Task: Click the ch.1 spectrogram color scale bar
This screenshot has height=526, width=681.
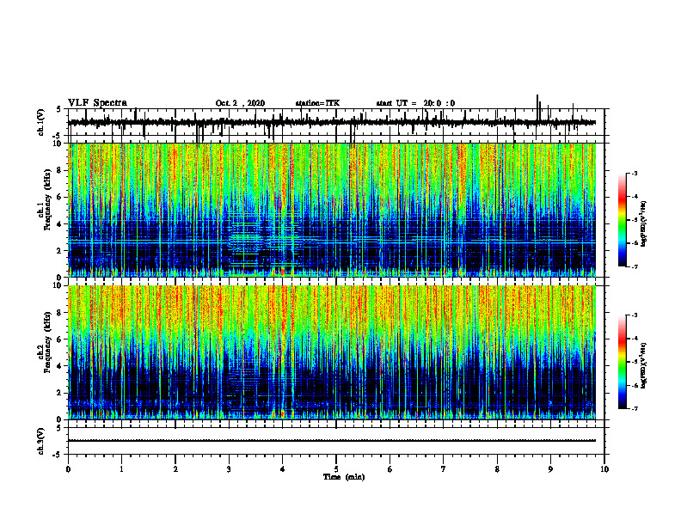Action: click(623, 220)
